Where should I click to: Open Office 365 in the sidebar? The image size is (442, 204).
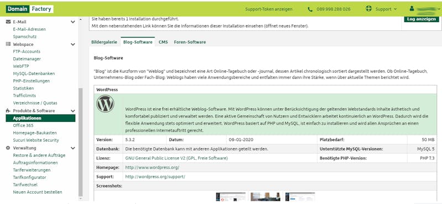[23, 126]
